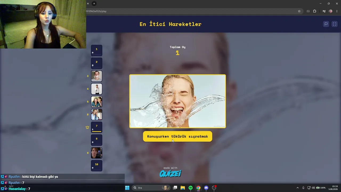The height and width of the screenshot is (192, 341).
Task: Close the current browser tab
Action: click(x=88, y=3)
